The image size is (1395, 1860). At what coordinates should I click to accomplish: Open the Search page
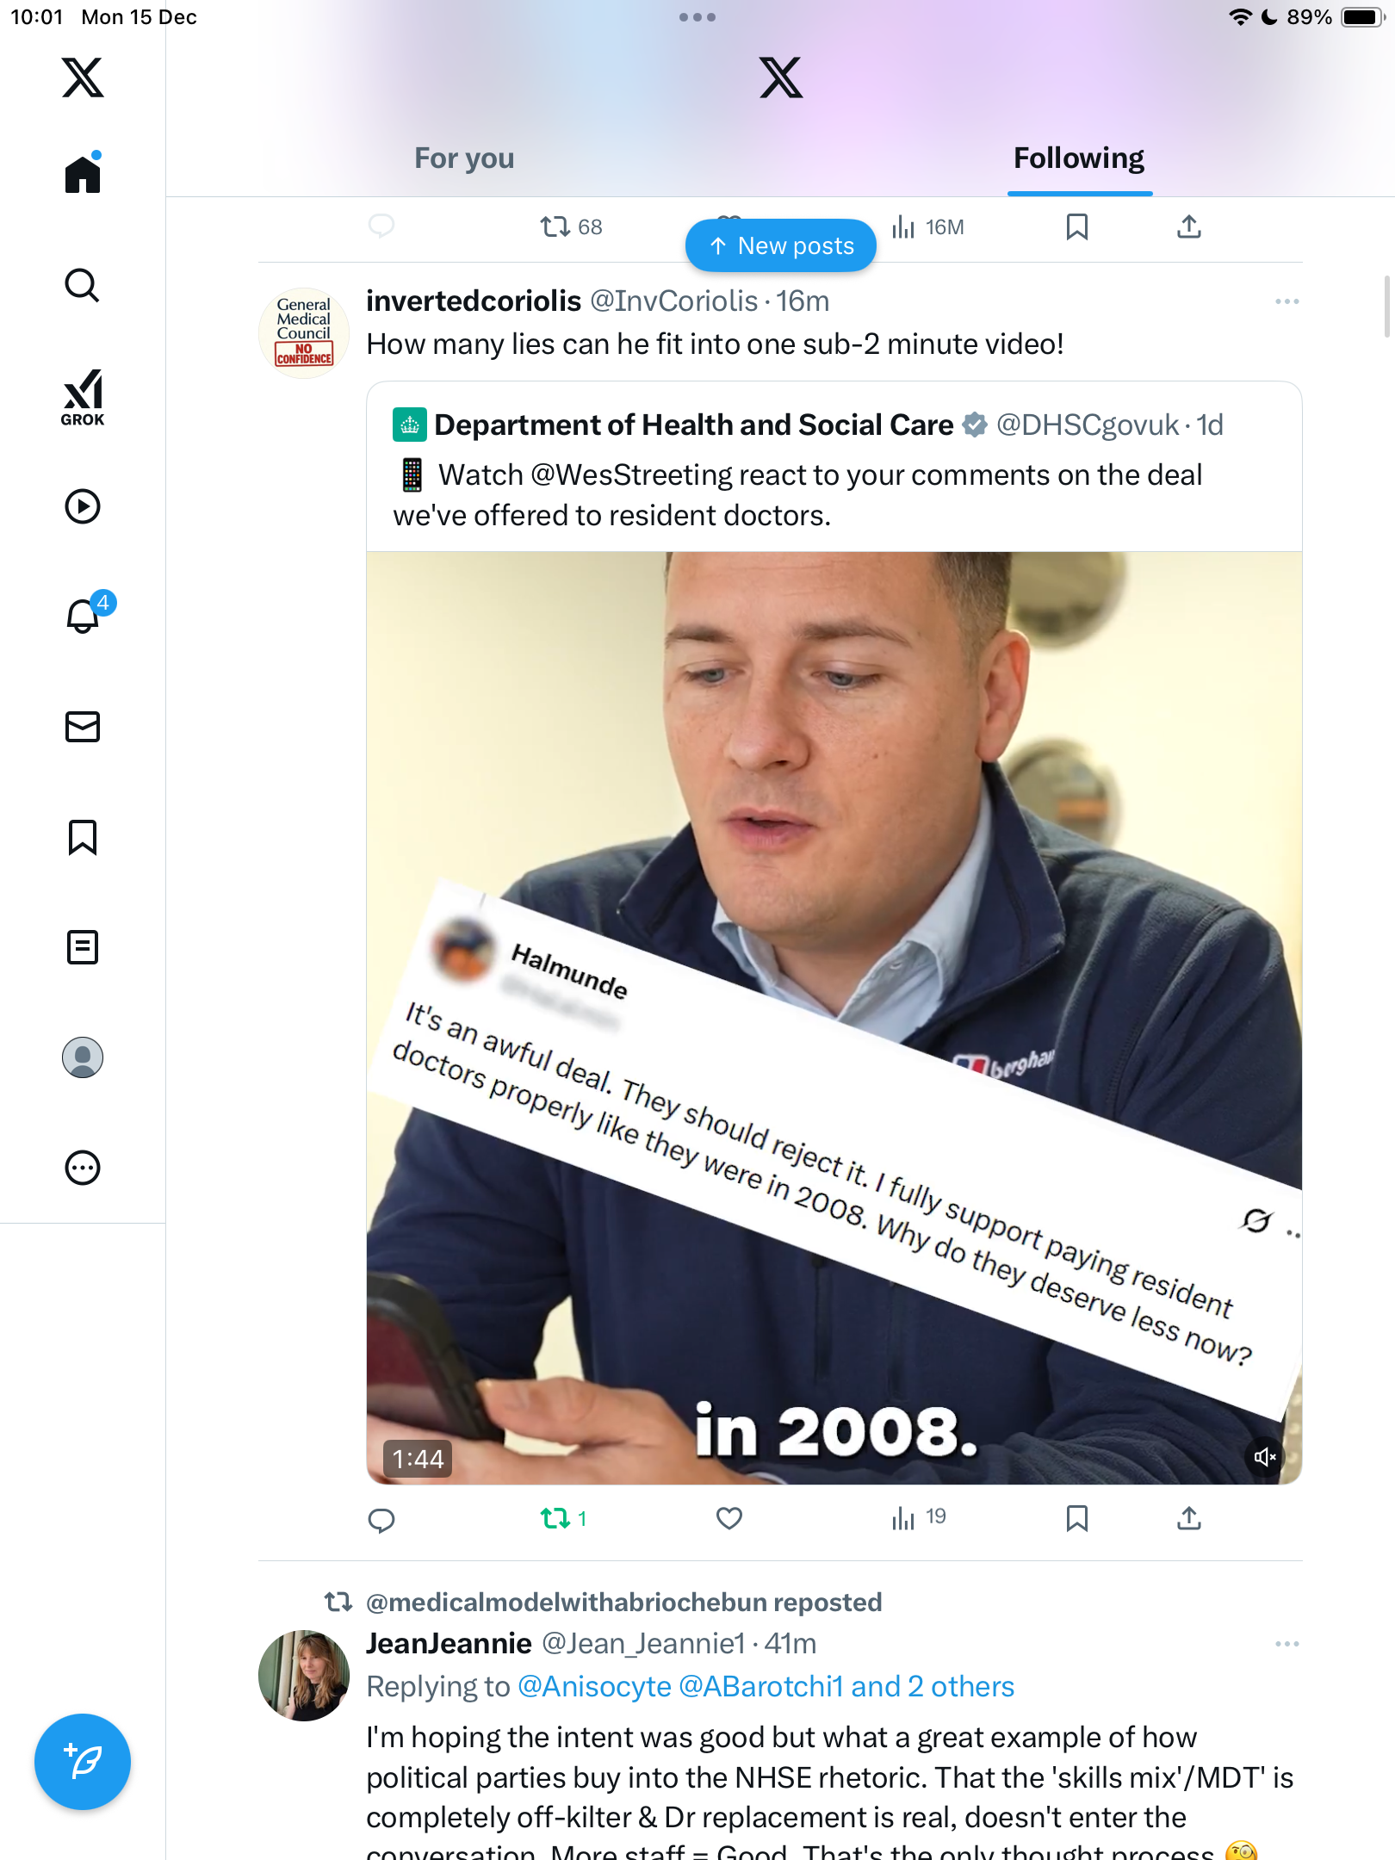(x=83, y=286)
